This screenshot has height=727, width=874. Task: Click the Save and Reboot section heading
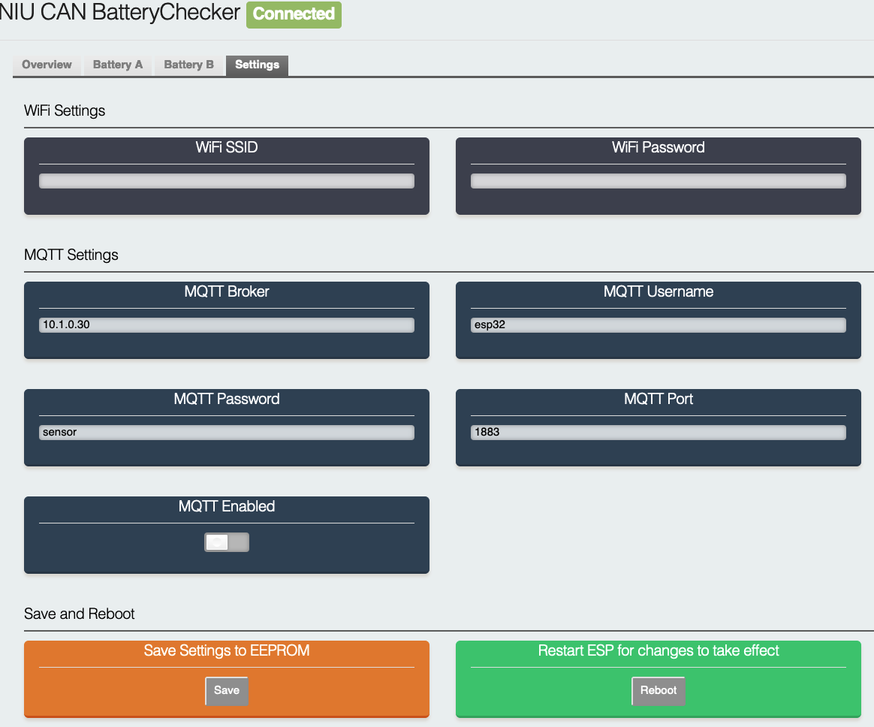80,614
